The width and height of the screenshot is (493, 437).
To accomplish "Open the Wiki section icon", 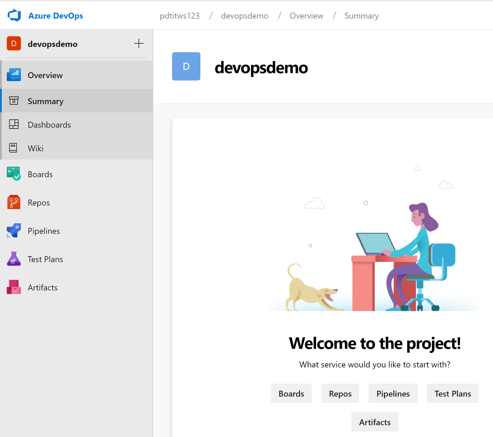I will click(14, 148).
